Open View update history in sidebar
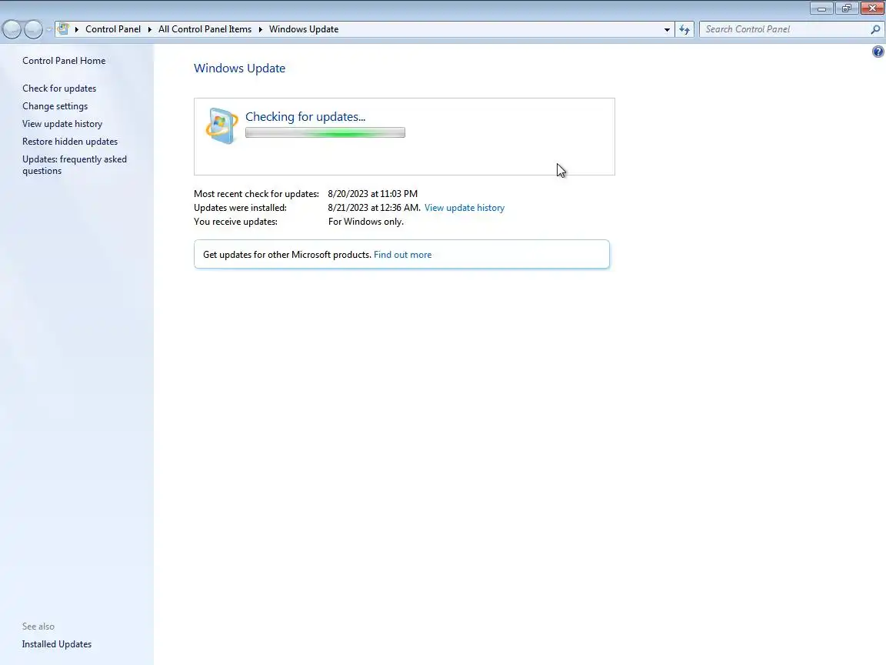Screen dimensions: 886x665 pyautogui.click(x=62, y=124)
